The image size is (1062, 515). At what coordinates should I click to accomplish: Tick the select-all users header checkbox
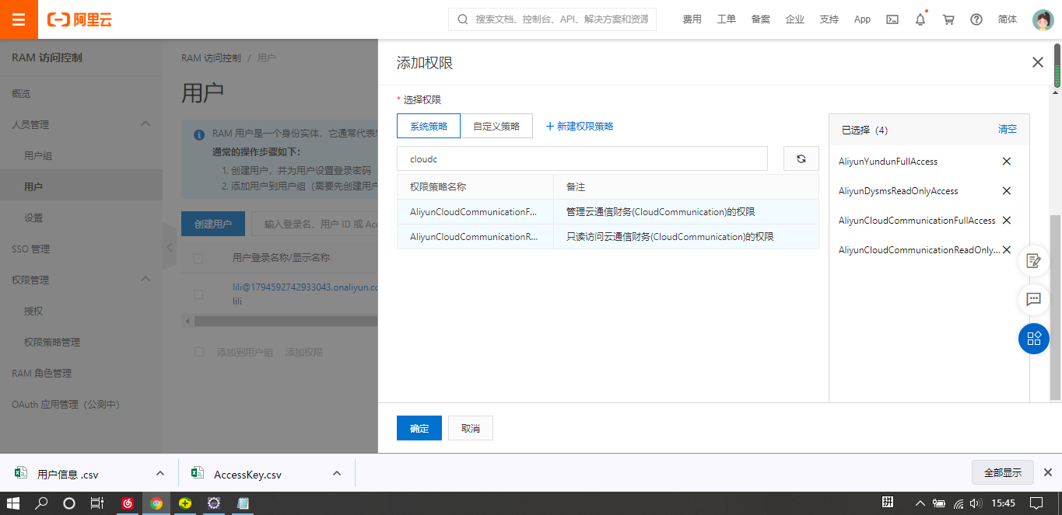click(x=198, y=258)
